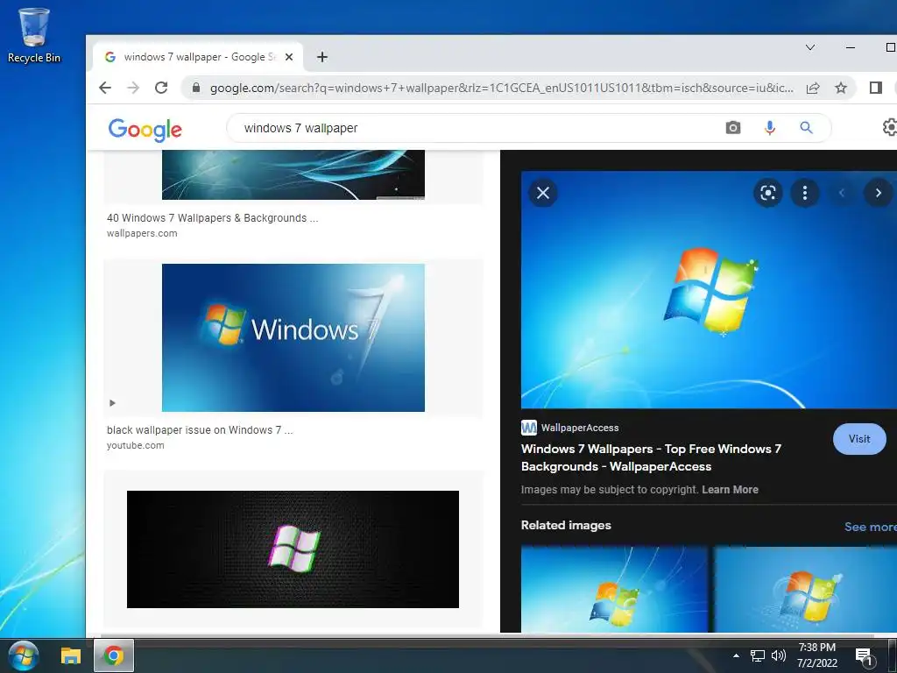Open the notification center icon
897x673 pixels.
865,655
